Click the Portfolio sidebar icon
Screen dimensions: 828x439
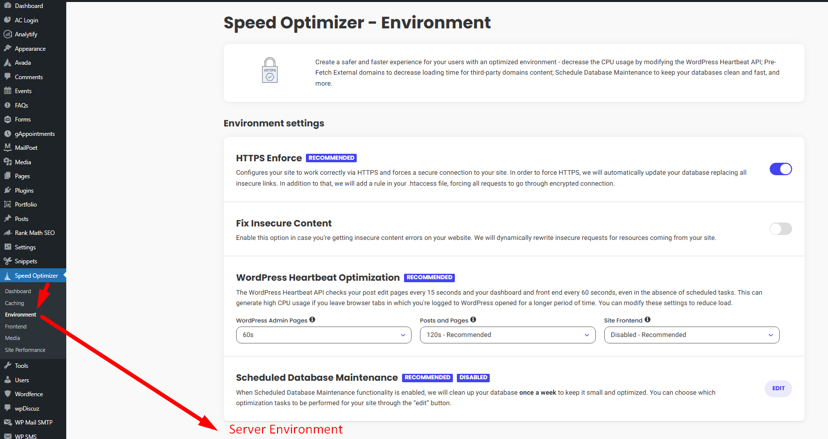tap(7, 204)
